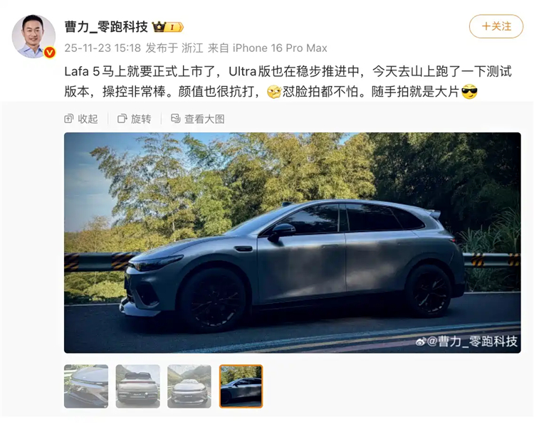534x424 pixels.
Task: Open the profile avatar of 曹力
Action: point(33,36)
